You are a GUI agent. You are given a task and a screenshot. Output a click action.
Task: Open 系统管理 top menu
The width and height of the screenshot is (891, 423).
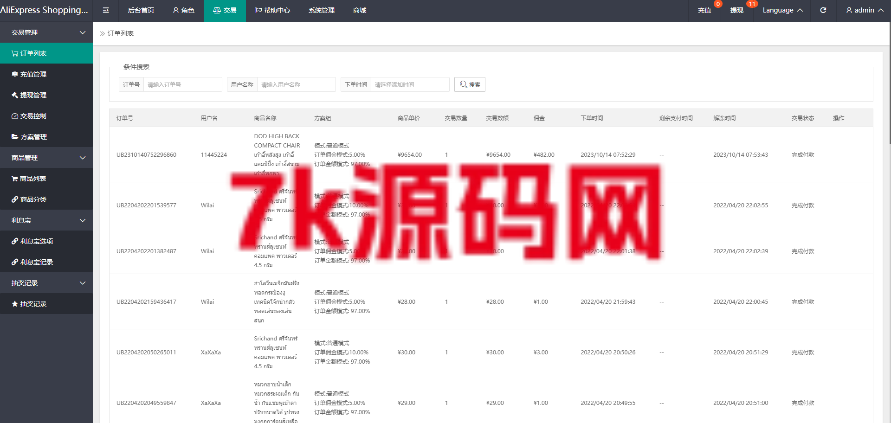[322, 10]
